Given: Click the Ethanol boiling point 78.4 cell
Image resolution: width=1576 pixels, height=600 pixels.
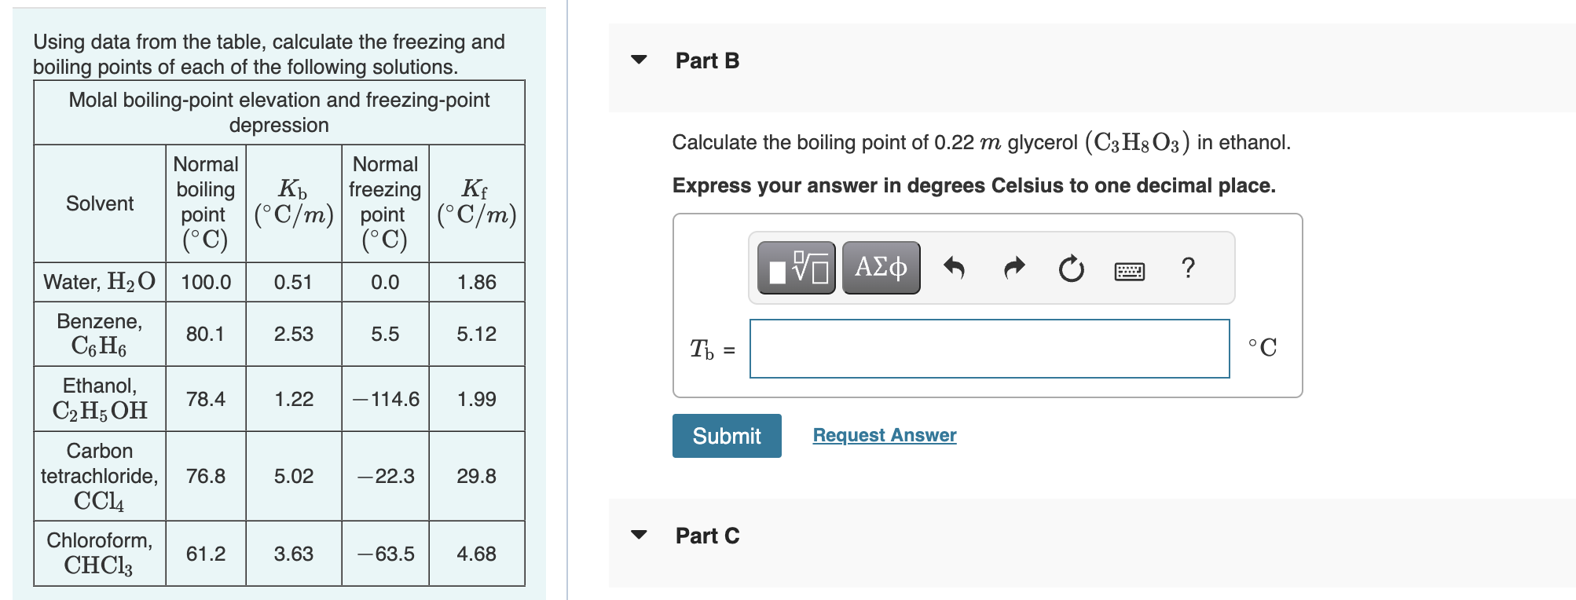Looking at the screenshot, I should [x=206, y=399].
